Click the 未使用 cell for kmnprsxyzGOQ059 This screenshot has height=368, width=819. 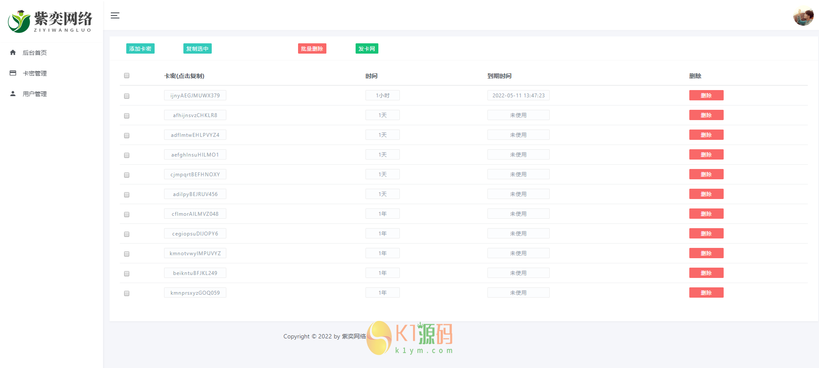pos(518,293)
